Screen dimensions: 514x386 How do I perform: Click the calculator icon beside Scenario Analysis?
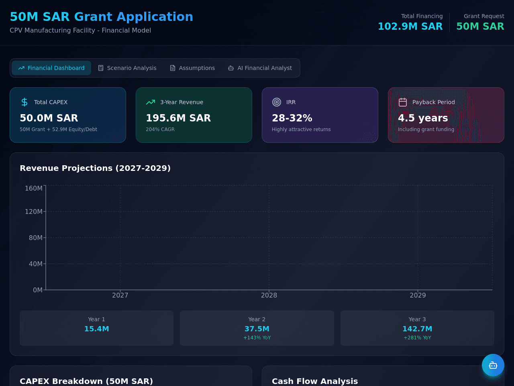click(101, 68)
